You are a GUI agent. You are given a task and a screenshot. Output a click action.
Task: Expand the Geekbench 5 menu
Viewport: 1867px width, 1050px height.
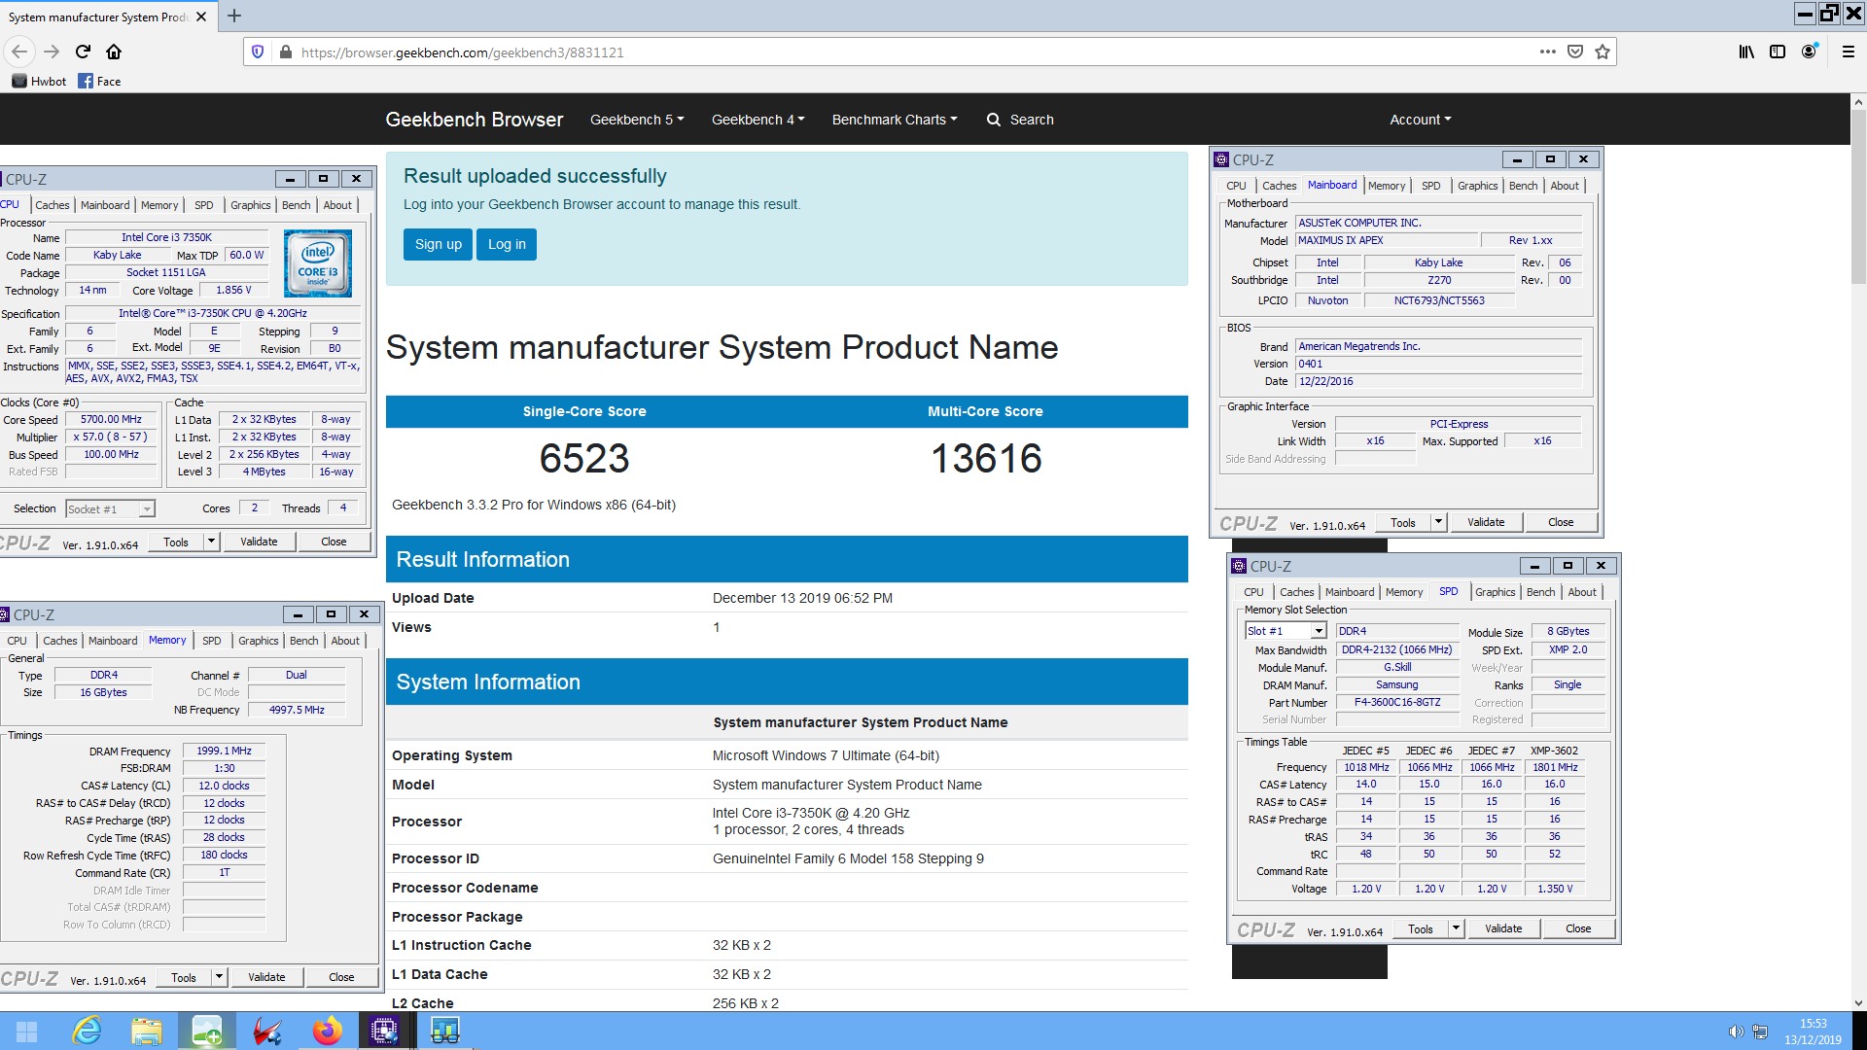pos(637,120)
